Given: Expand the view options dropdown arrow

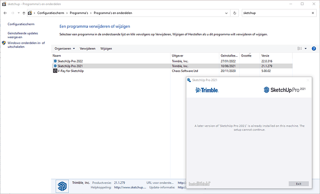Looking at the screenshot, I should pos(306,48).
